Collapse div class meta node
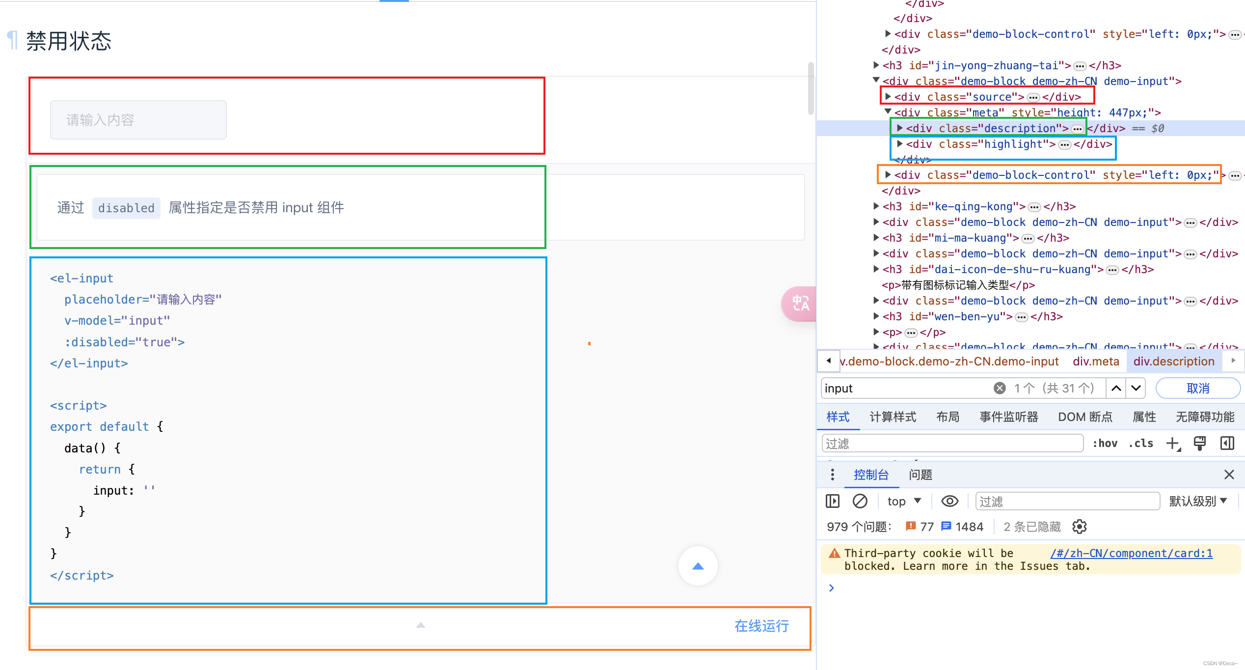This screenshot has width=1245, height=670. pos(888,112)
